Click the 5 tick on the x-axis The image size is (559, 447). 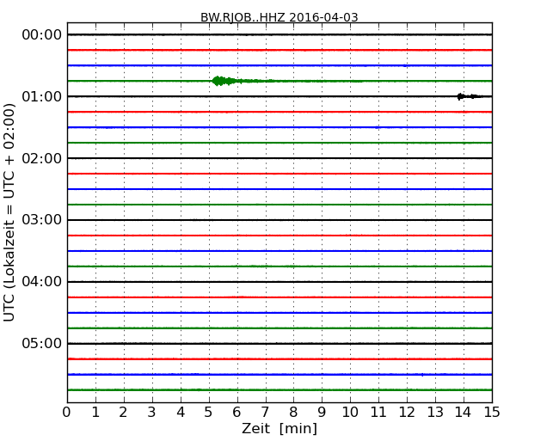click(209, 413)
